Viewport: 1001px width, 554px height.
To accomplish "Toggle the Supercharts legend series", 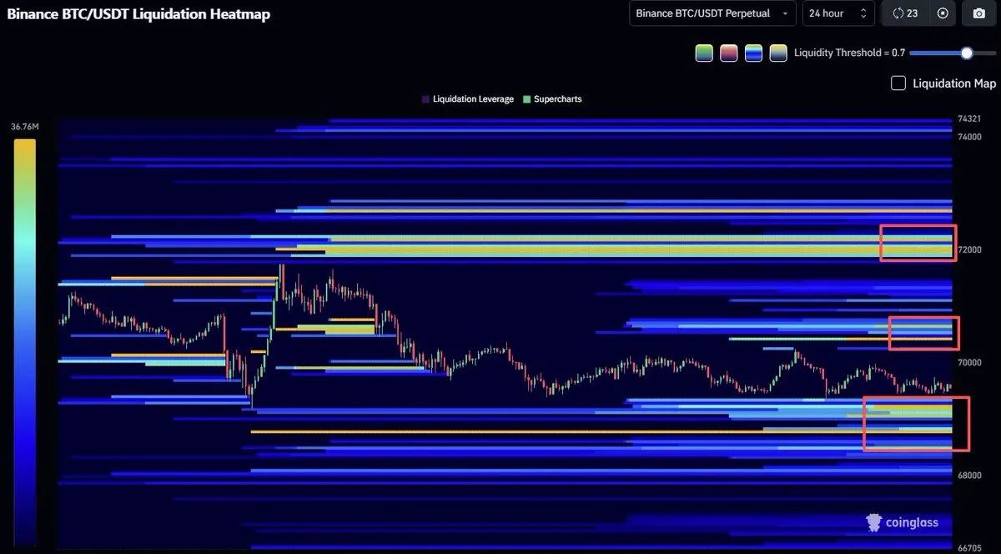I will tap(551, 99).
